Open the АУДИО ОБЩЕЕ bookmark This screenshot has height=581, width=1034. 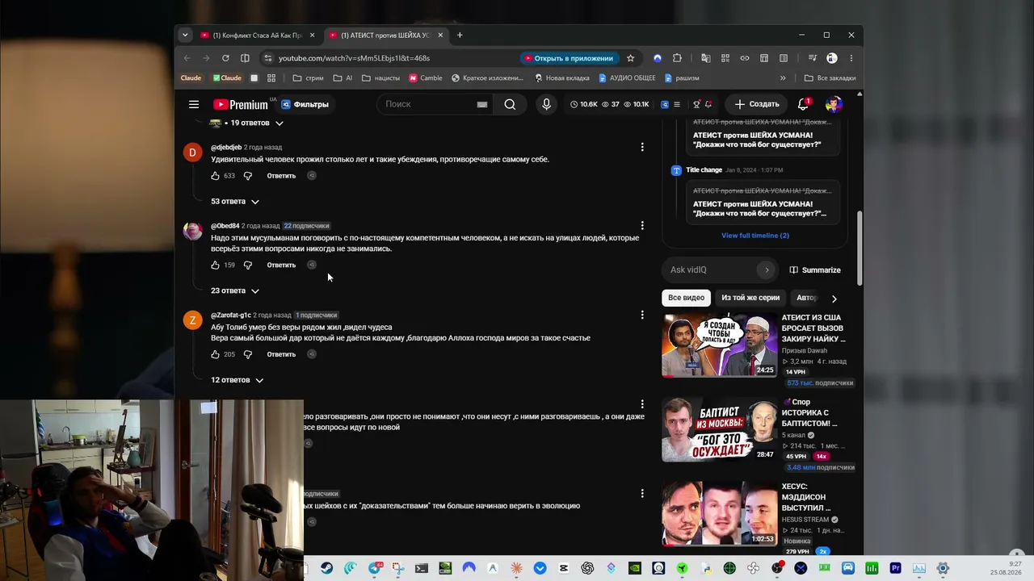pos(627,78)
